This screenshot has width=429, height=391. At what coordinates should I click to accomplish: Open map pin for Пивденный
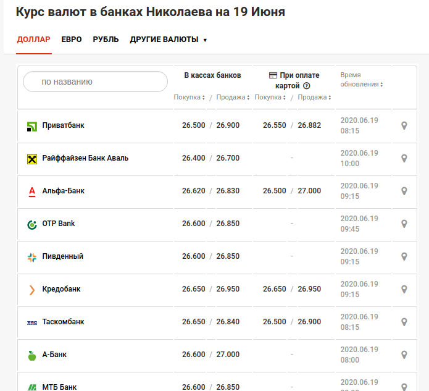tap(404, 256)
